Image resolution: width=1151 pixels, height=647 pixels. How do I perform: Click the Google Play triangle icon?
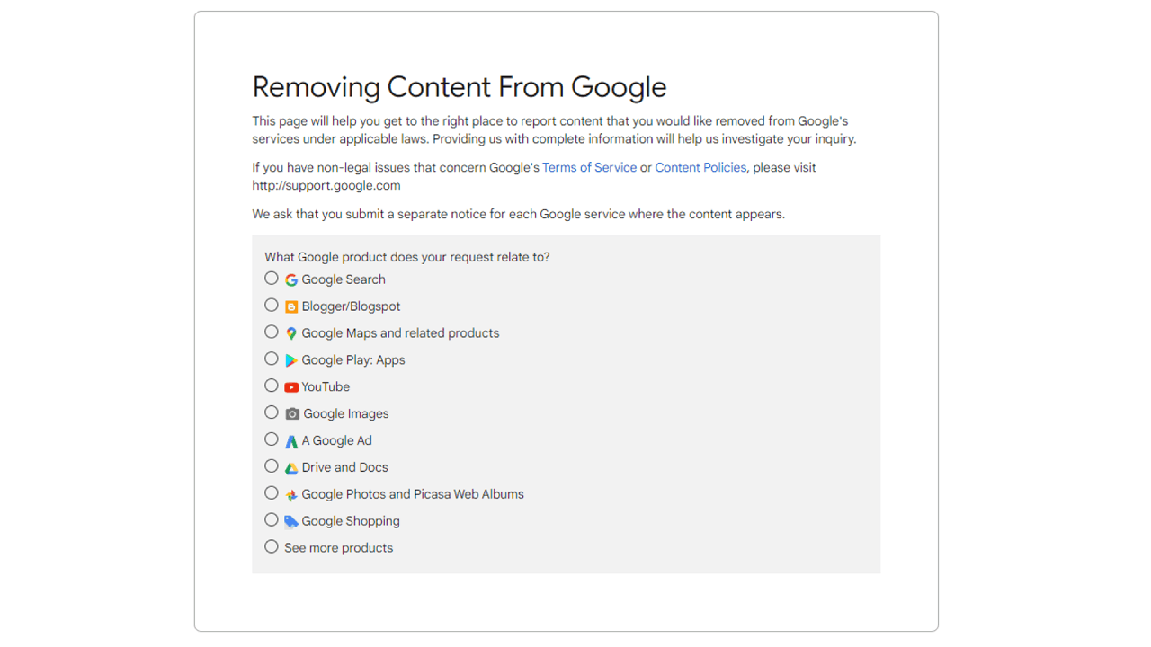[x=290, y=359]
